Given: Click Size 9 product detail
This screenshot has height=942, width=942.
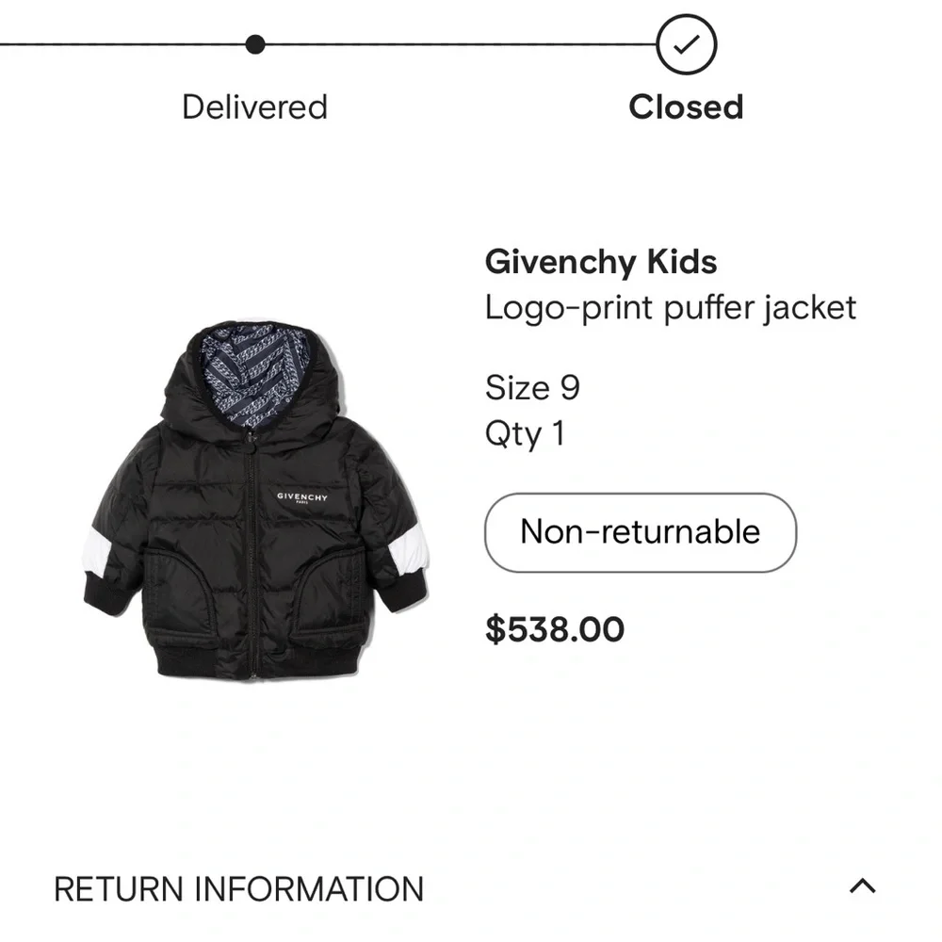Looking at the screenshot, I should pos(532,386).
